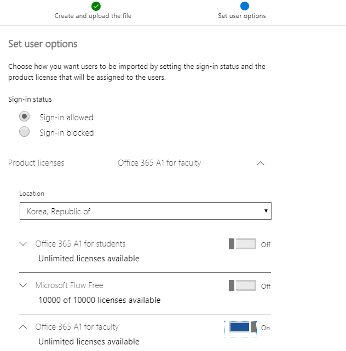Screen dimensions: 346x351
Task: Open the Location dropdown
Action: pyautogui.click(x=146, y=211)
